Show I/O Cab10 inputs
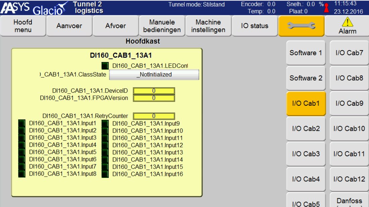This screenshot has width=369, height=207. click(349, 128)
